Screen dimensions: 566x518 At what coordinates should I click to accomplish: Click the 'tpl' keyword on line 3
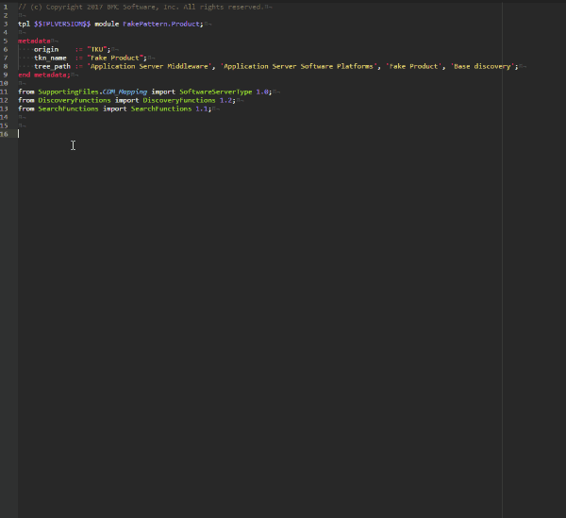24,24
